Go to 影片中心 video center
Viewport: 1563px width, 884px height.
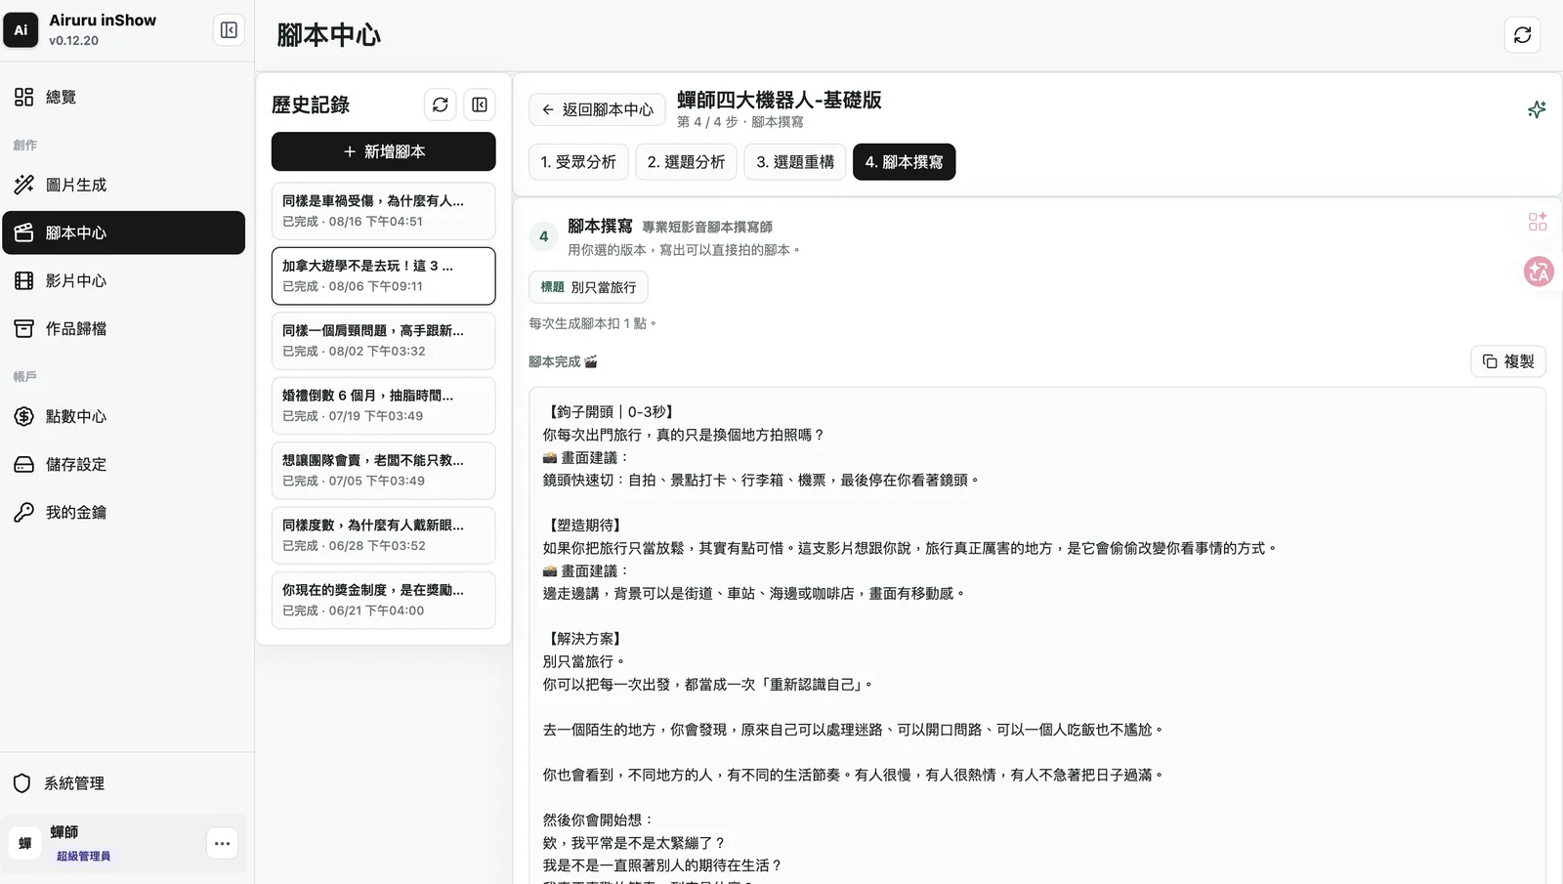[x=123, y=280]
